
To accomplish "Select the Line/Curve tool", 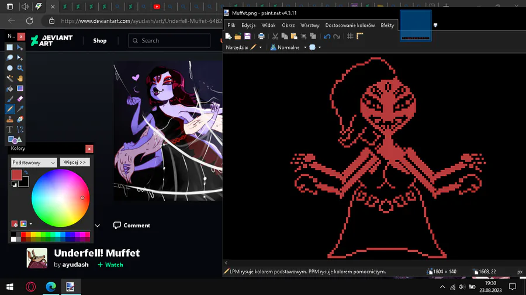I will pyautogui.click(x=20, y=129).
